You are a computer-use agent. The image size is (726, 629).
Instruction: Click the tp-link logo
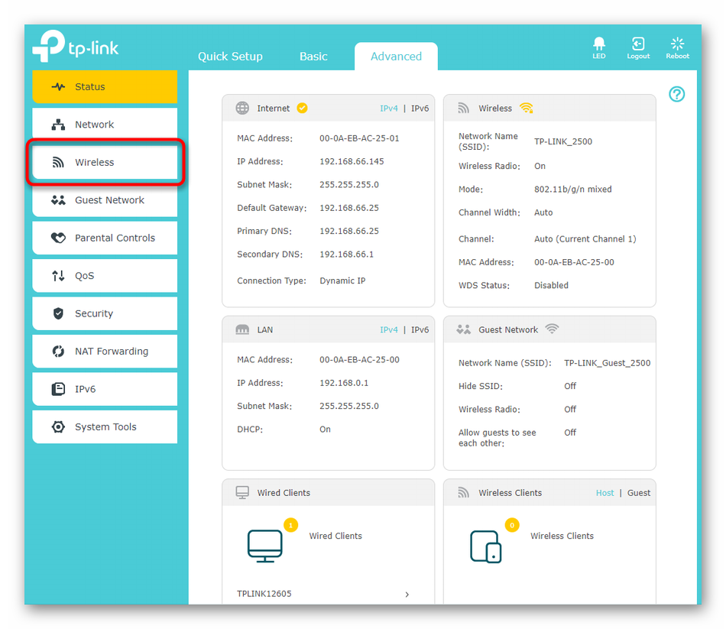click(x=76, y=47)
